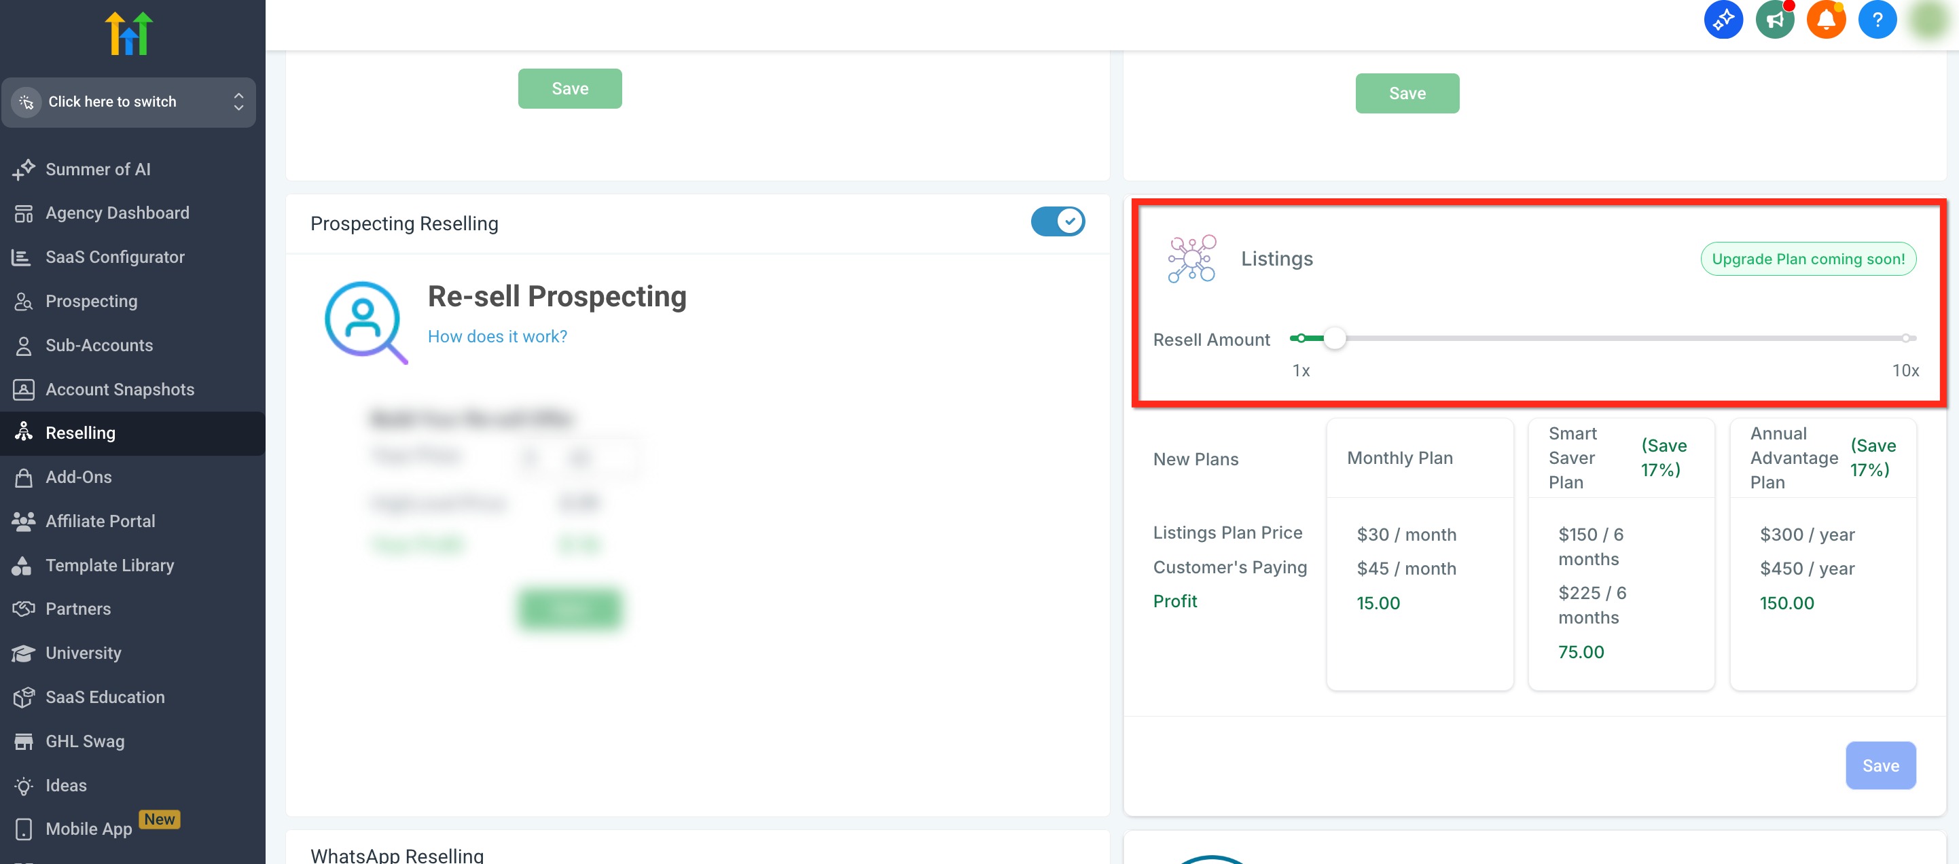Open the green megaphone announcements icon
The height and width of the screenshot is (864, 1959).
(x=1774, y=20)
